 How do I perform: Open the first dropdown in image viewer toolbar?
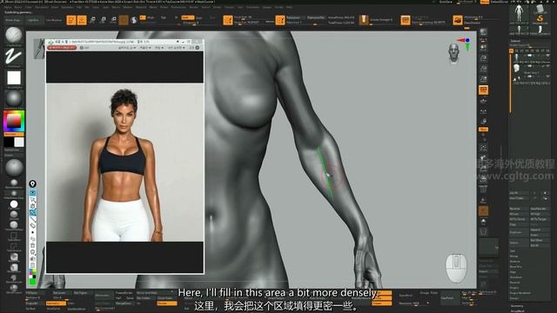[127, 48]
